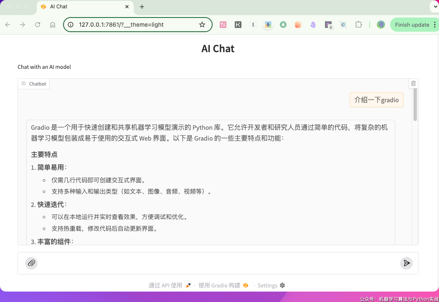
Task: Send message with the arrow icon
Action: [406, 263]
